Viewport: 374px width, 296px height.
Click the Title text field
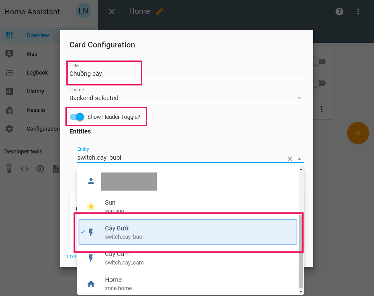186,74
